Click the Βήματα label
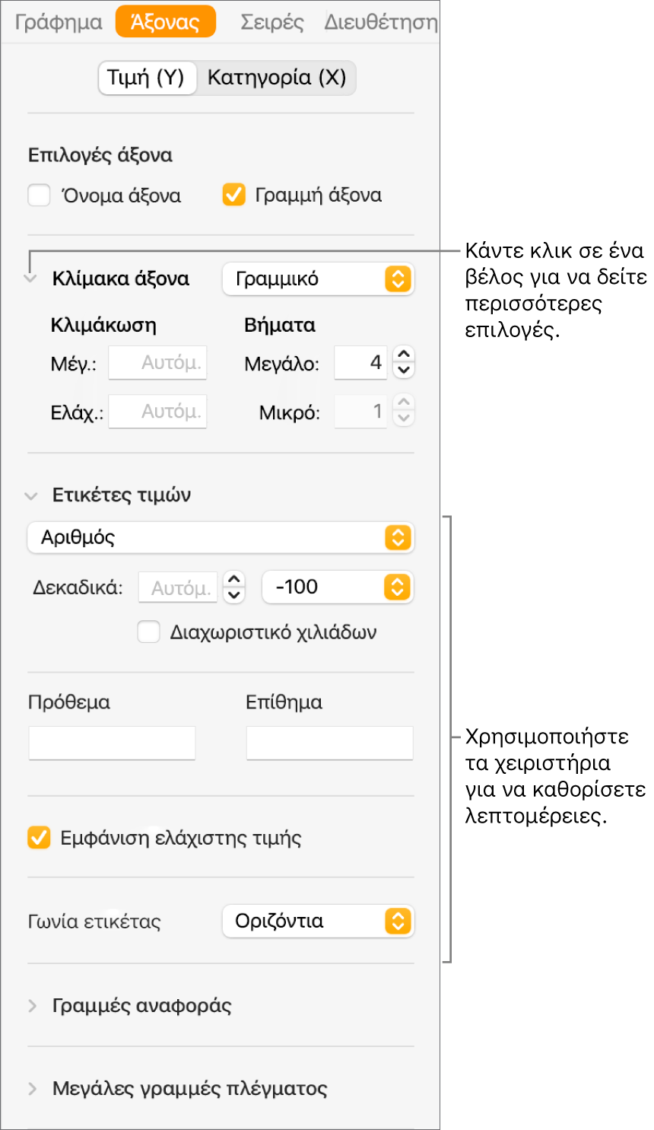The width and height of the screenshot is (654, 1130). point(280,326)
